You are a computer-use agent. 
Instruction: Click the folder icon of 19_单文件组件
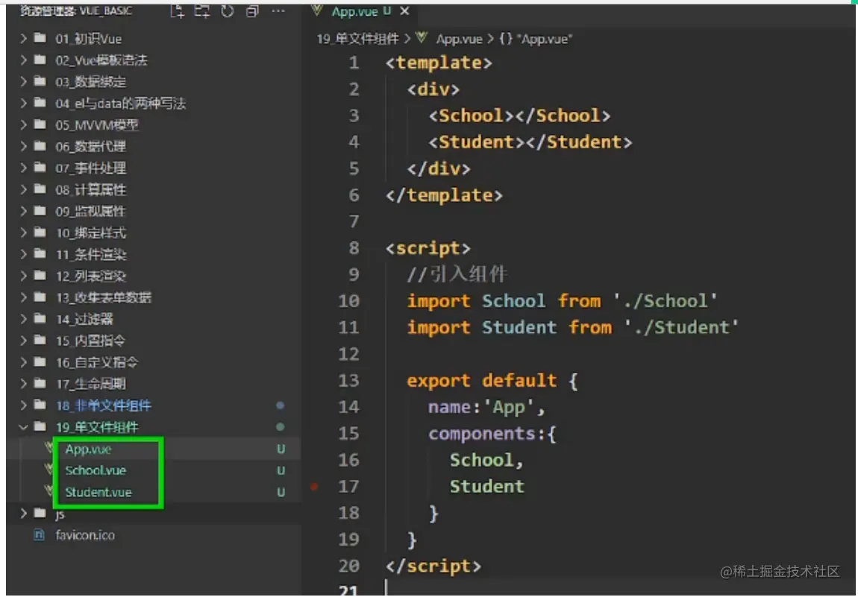pyautogui.click(x=40, y=426)
